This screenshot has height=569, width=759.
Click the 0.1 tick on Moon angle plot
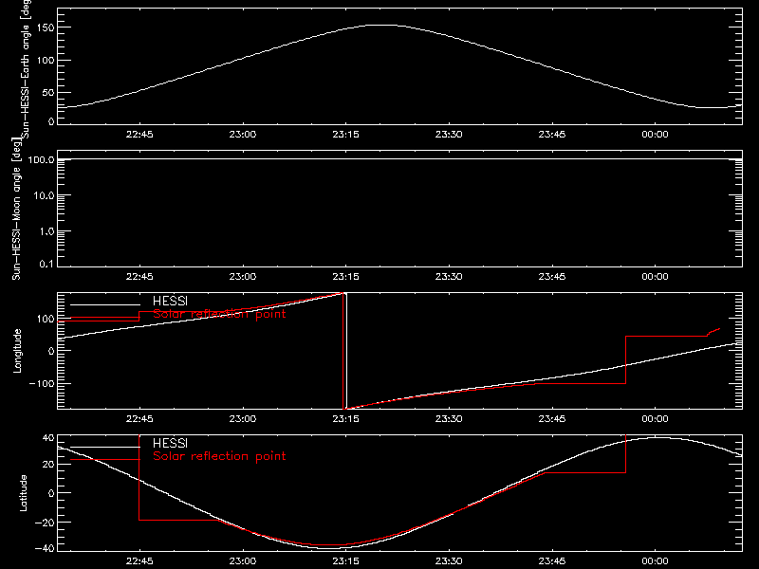(46, 264)
